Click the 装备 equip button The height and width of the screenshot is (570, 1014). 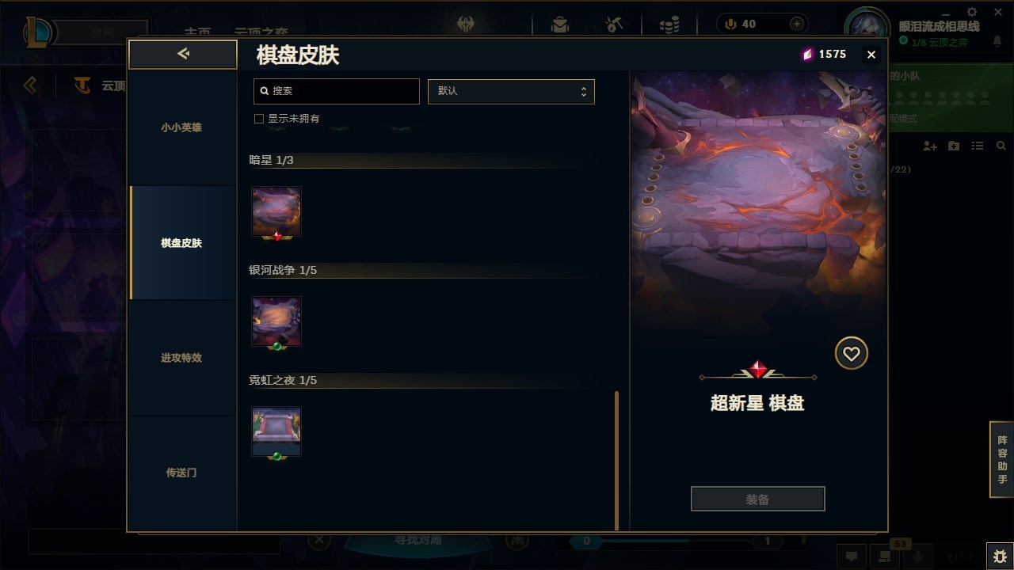(758, 500)
